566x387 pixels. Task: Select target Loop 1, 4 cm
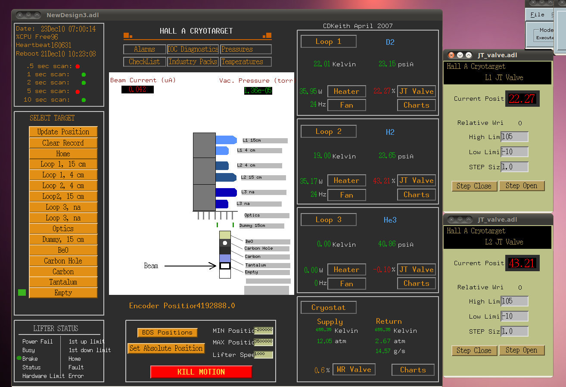point(63,175)
